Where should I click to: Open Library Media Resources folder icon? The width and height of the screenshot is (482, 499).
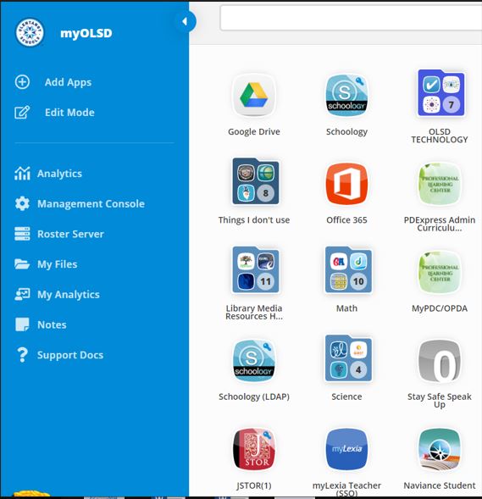point(256,269)
